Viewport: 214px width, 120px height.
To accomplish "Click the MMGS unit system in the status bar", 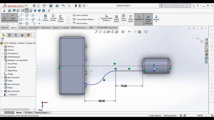I will coord(200,116).
